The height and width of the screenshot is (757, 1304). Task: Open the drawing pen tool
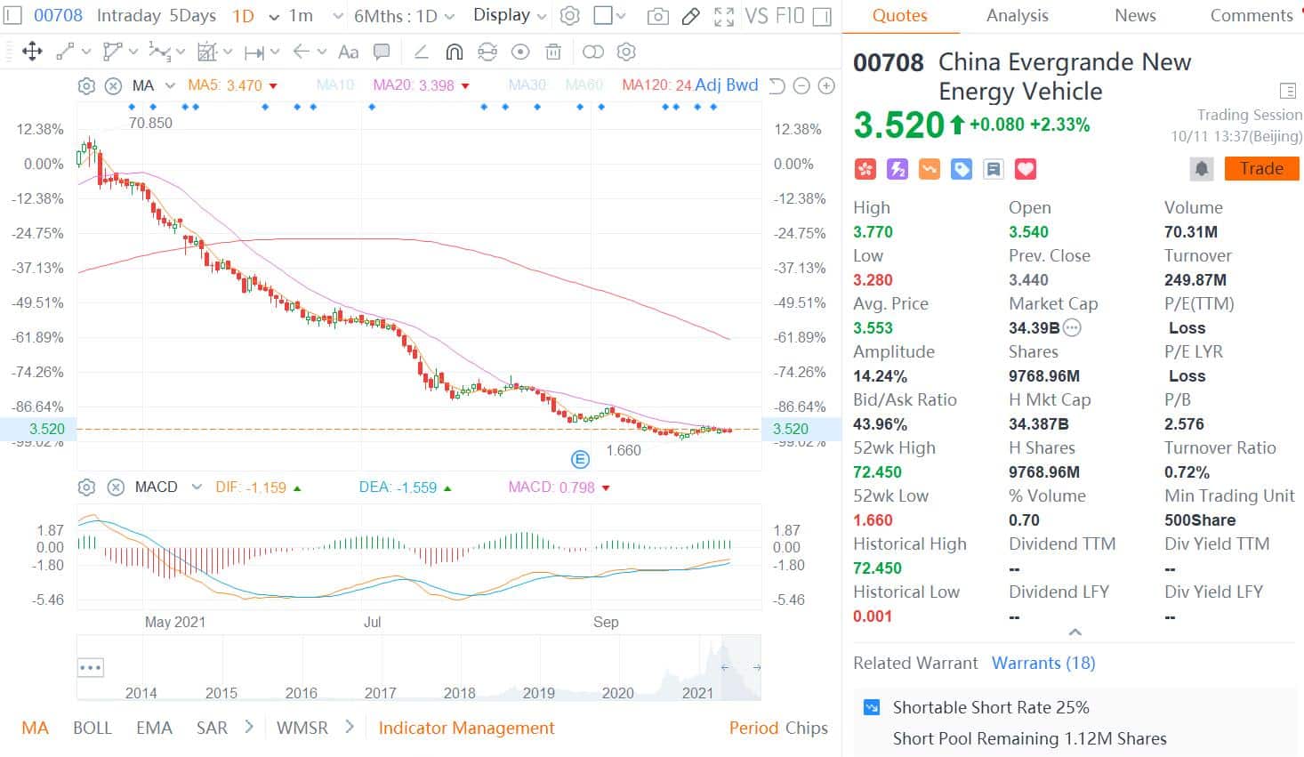692,16
